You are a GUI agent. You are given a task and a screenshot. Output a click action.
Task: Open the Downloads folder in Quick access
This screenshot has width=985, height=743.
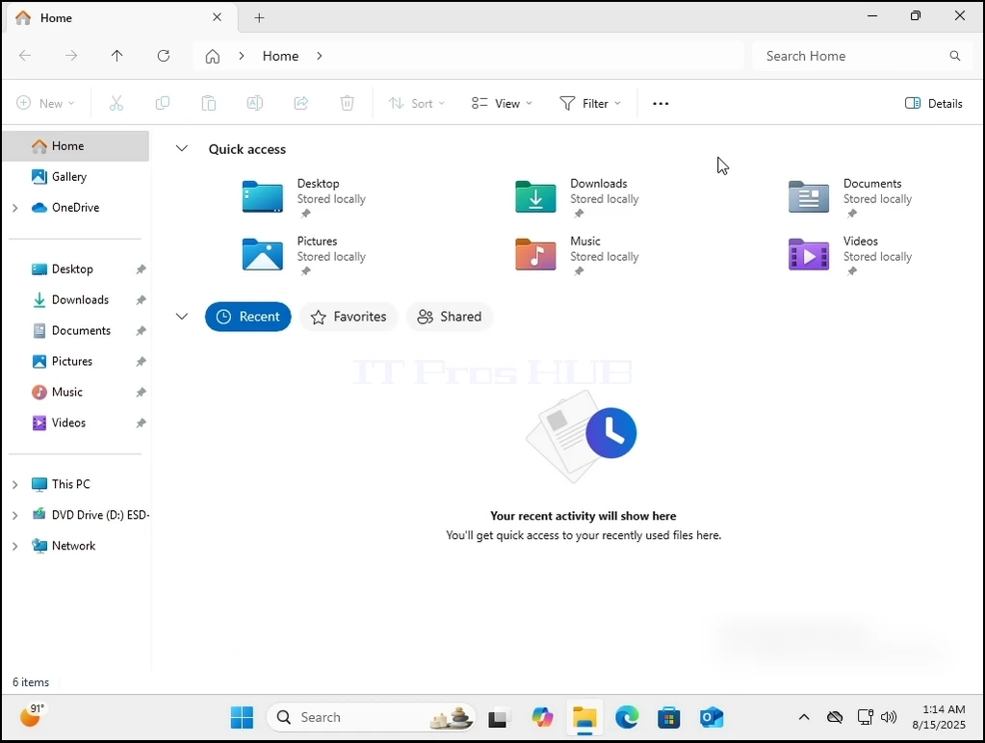(x=578, y=197)
